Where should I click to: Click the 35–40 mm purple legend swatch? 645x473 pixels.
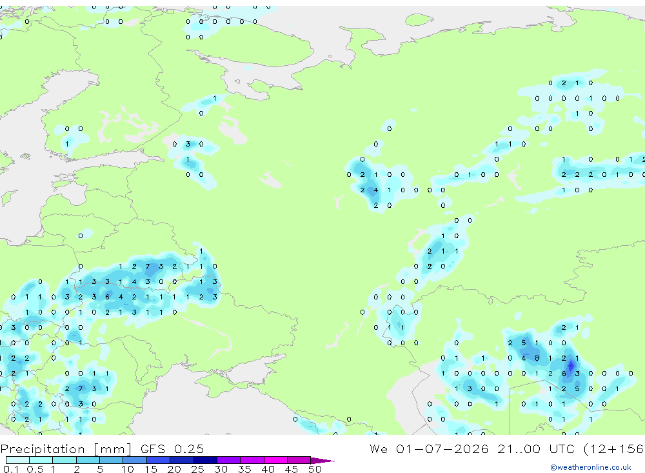252,460
